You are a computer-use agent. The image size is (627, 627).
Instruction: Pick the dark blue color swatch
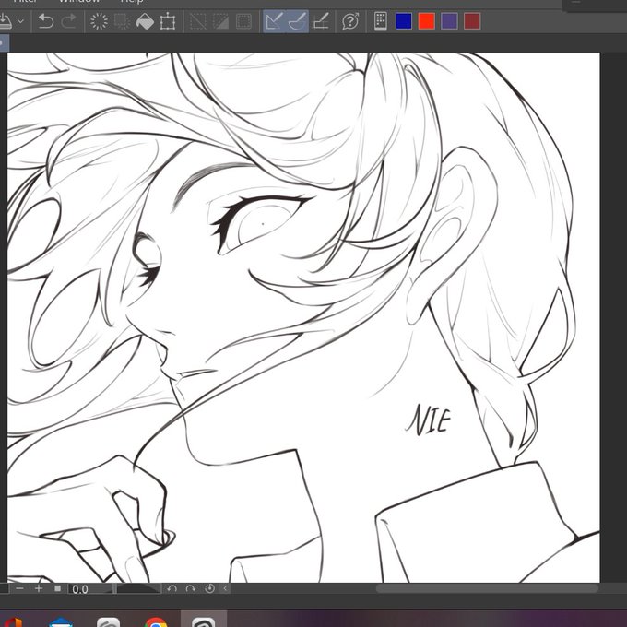click(x=404, y=21)
